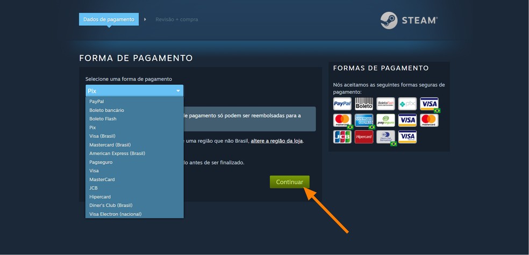The width and height of the screenshot is (529, 255).
Task: Pick American Express (Brasil) option
Action: [x=134, y=154]
